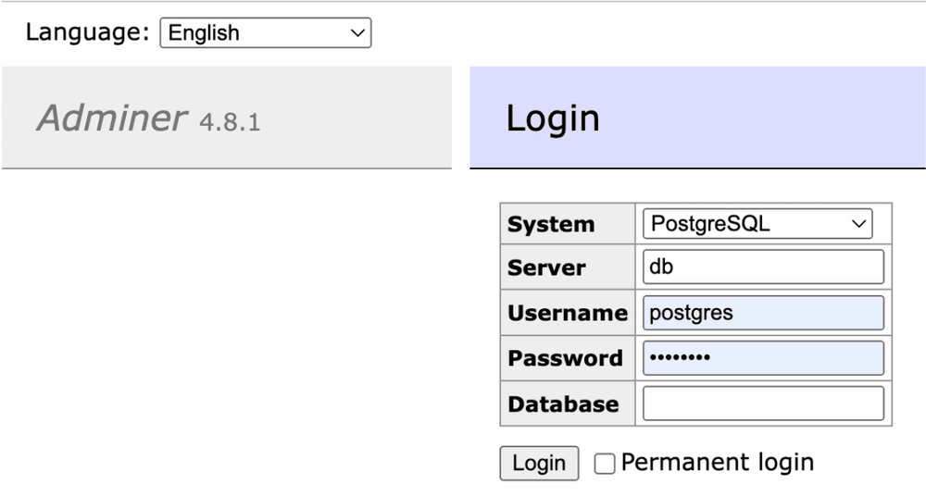Click the Server row label
Viewport: 926px width, 497px height.
(546, 268)
